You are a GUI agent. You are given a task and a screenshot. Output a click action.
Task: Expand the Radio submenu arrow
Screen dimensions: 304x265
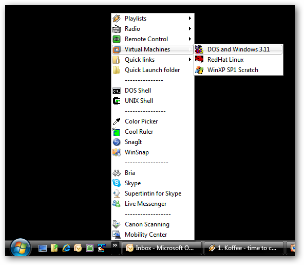190,29
